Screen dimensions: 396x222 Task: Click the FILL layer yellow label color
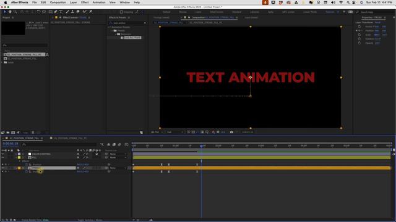pos(19,158)
